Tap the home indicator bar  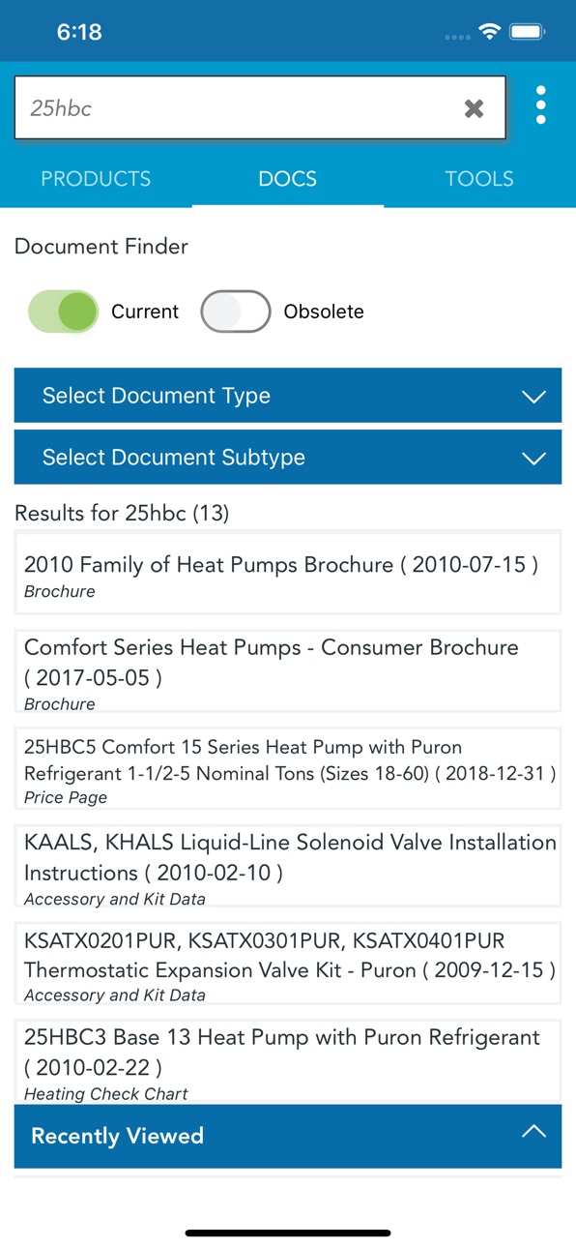pos(288,1233)
